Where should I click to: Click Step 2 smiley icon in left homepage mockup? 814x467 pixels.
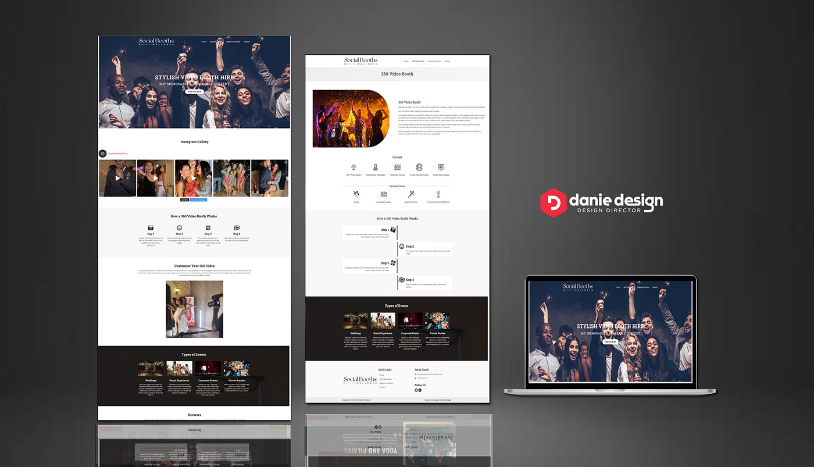click(180, 227)
